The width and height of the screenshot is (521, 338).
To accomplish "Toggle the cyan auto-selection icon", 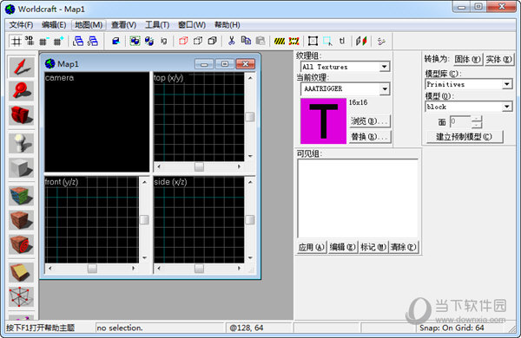I will coord(327,41).
